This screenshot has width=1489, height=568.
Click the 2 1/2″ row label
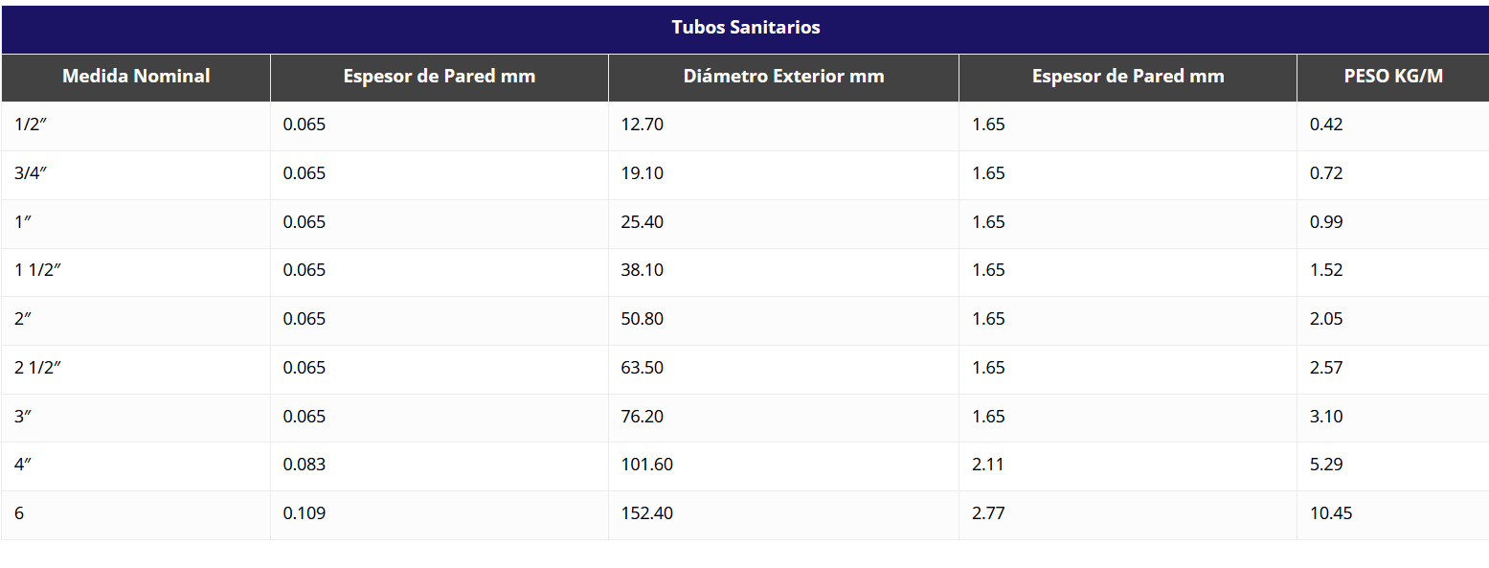pos(38,368)
